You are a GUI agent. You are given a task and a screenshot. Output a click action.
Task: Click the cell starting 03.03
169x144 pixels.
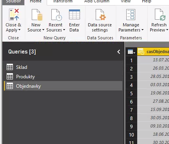pyautogui.click(x=153, y=85)
